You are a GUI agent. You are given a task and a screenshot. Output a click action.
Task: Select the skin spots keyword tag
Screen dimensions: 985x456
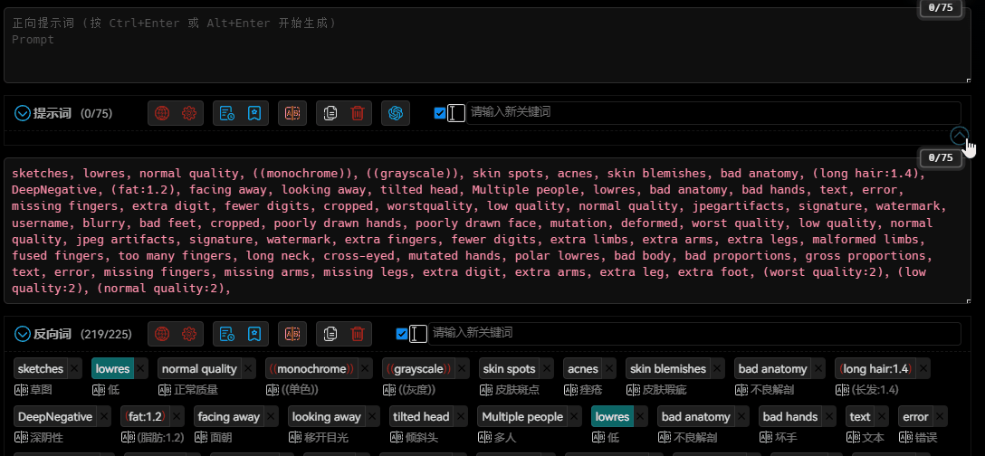click(x=509, y=369)
